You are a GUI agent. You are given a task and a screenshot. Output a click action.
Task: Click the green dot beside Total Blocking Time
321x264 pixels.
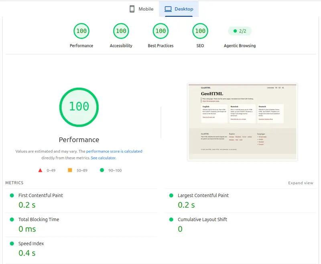pos(12,220)
